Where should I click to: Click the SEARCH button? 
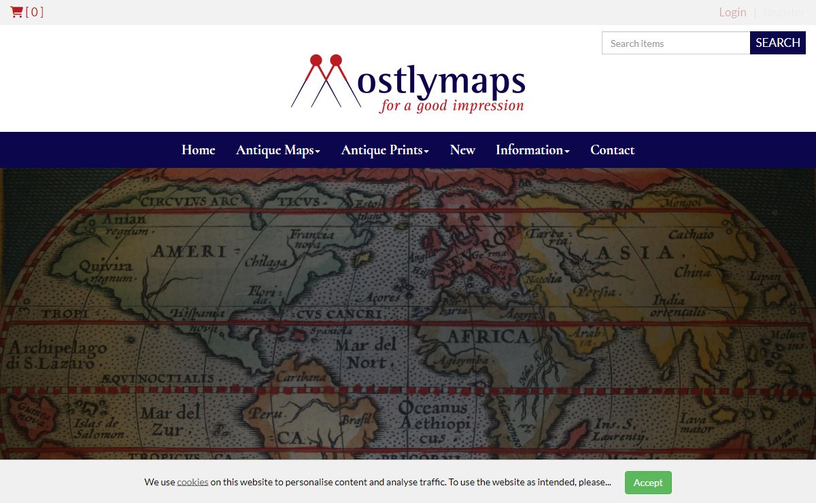[x=778, y=43]
